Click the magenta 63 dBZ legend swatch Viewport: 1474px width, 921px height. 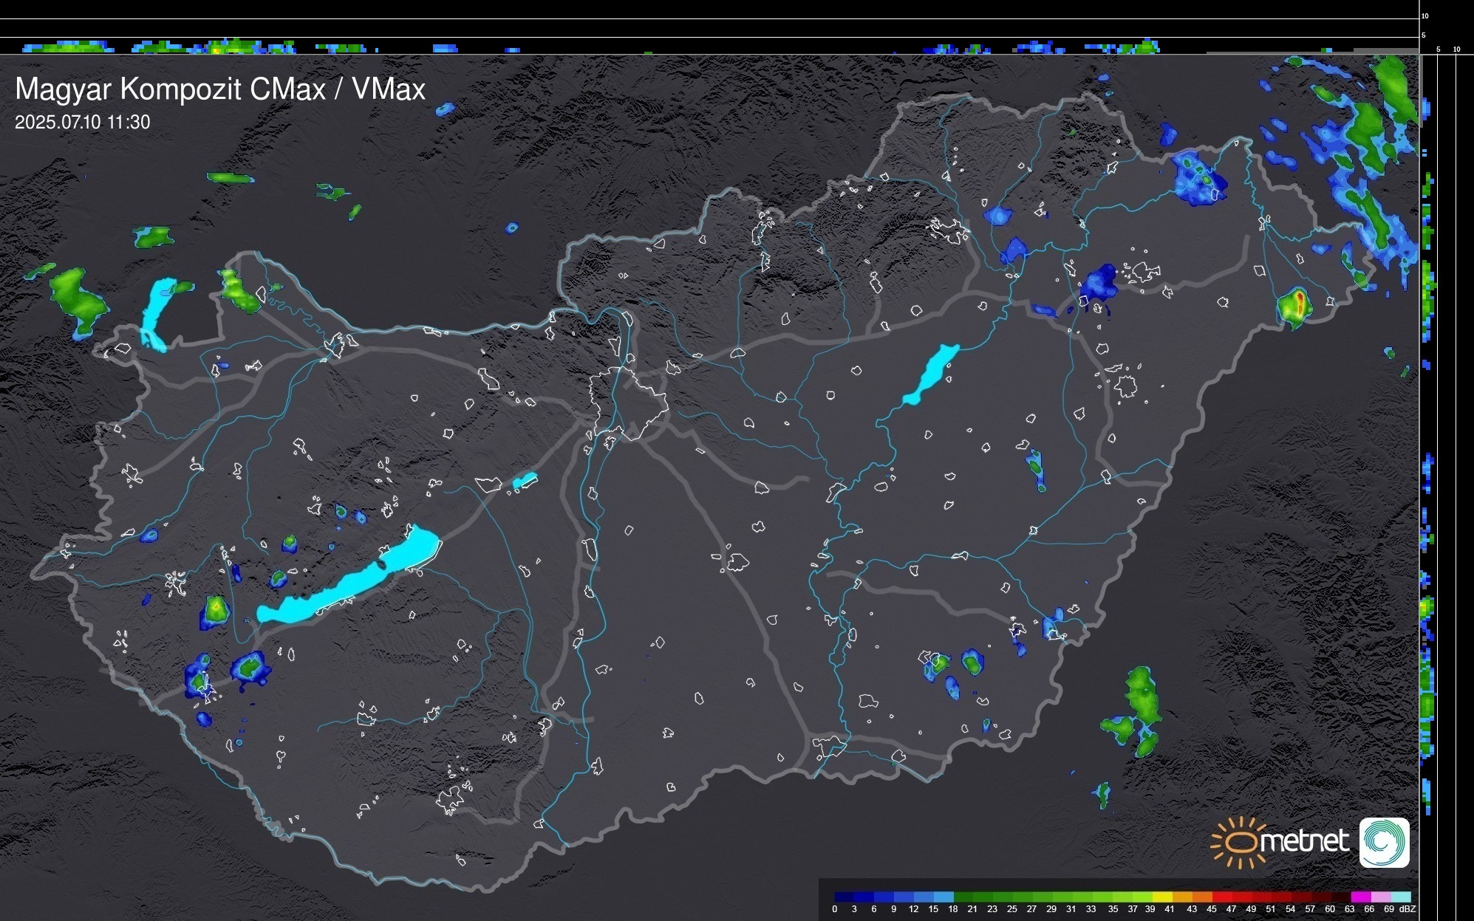click(1360, 897)
